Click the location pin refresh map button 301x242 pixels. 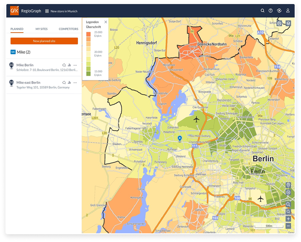point(288,185)
